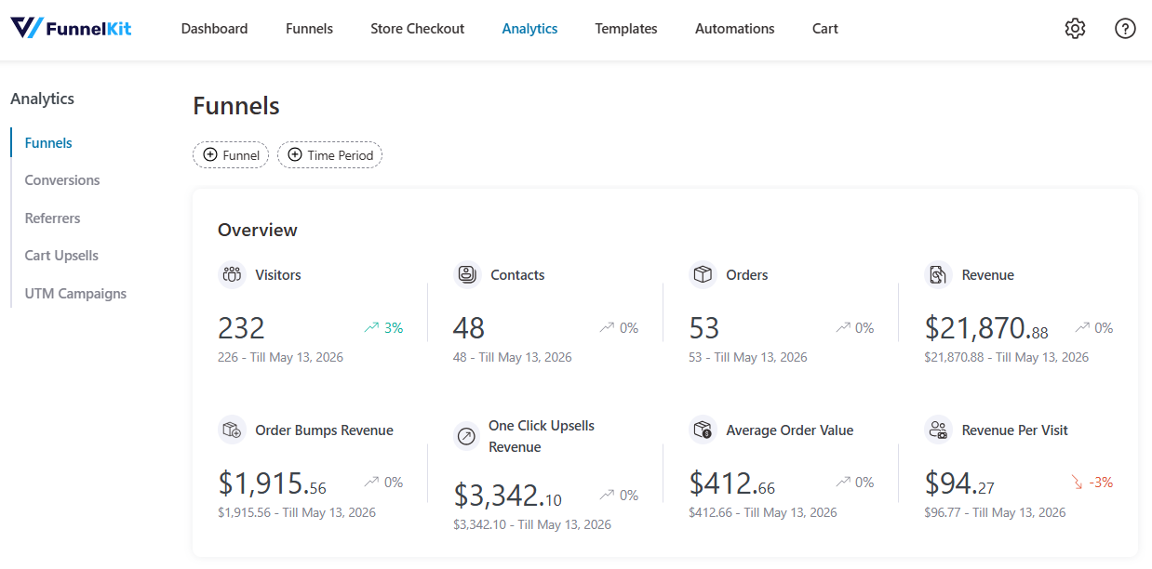
Task: Click the Revenue Per Visit icon
Action: point(938,430)
